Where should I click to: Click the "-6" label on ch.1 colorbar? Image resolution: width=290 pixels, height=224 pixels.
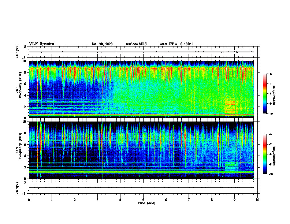(x=270, y=74)
